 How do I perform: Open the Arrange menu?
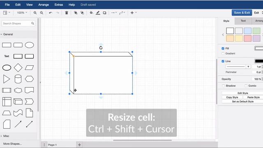tap(44, 5)
